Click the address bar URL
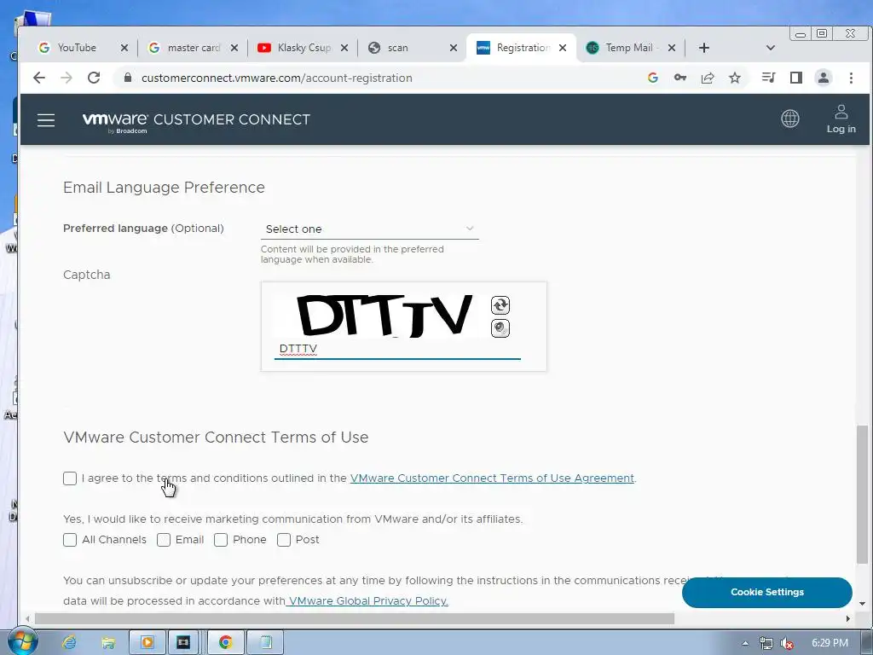Screen dimensions: 873x655 tap(277, 78)
